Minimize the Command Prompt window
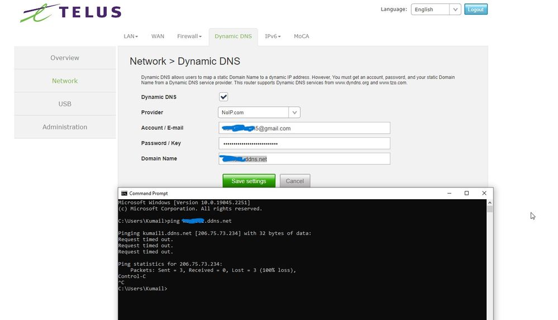Image resolution: width=558 pixels, height=320 pixels. [449, 194]
